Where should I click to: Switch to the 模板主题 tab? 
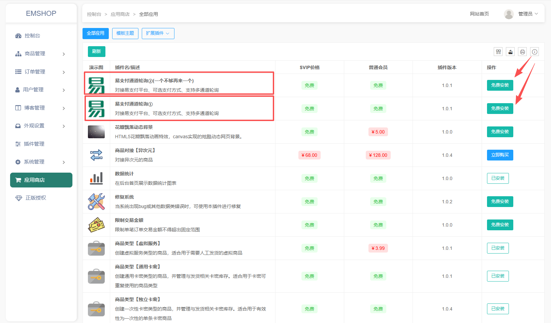click(125, 33)
